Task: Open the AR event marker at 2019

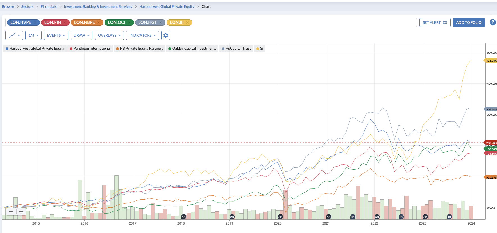Action: 232,217
